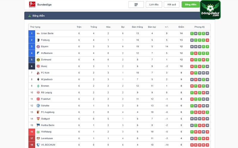Click Bayern's points value 12

pyautogui.click(x=181, y=46)
